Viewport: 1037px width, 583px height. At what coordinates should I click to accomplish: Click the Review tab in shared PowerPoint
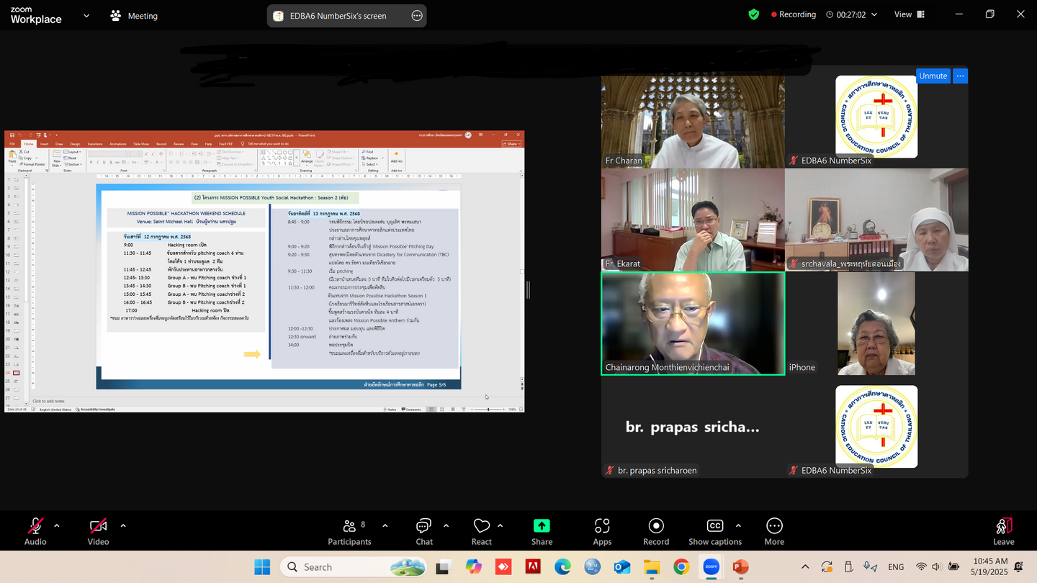pos(178,144)
